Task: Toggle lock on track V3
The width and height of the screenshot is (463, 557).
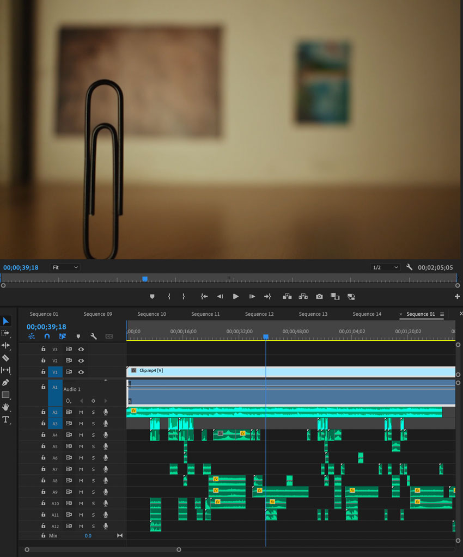Action: (44, 349)
